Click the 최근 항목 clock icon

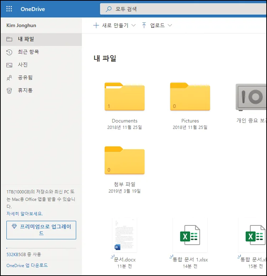point(9,52)
